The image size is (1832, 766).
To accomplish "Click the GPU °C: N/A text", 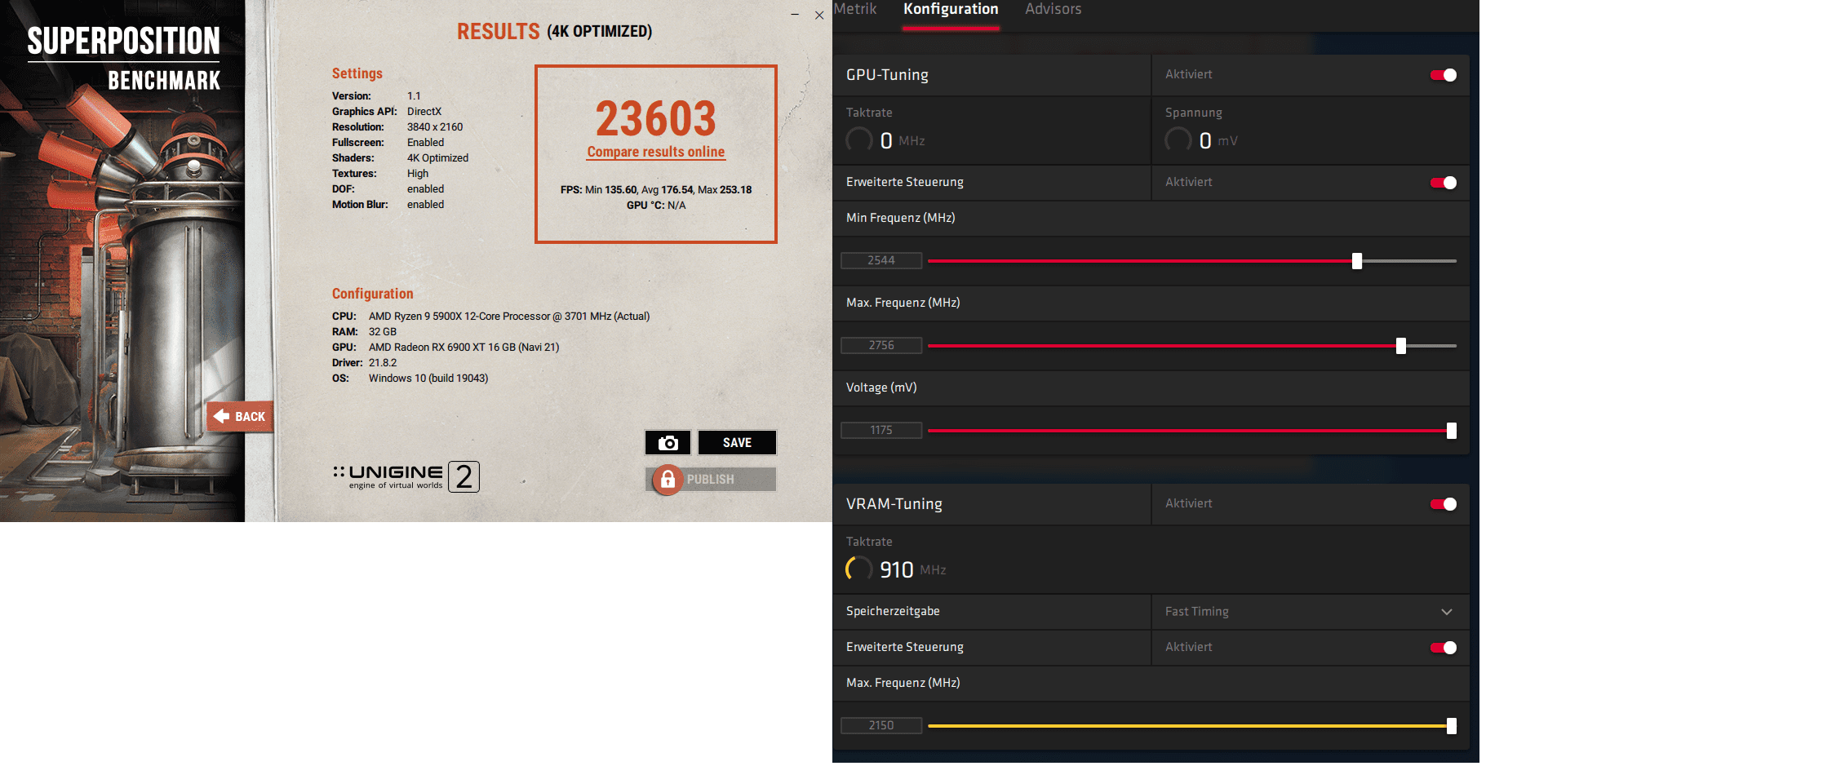I will click(656, 206).
